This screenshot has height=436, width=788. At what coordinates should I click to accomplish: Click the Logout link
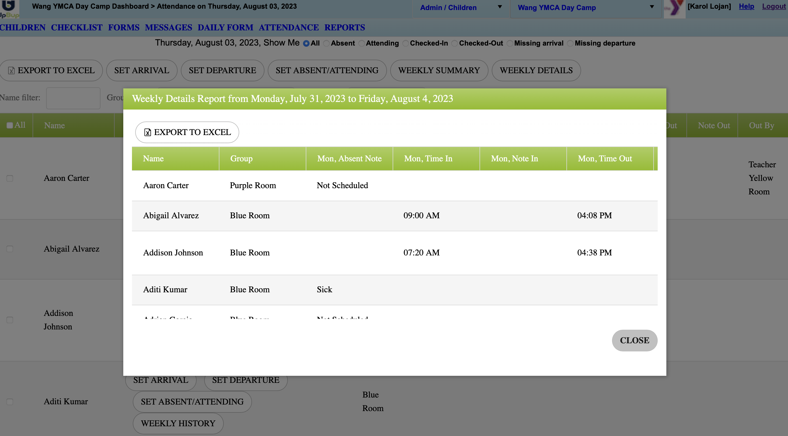click(x=774, y=7)
